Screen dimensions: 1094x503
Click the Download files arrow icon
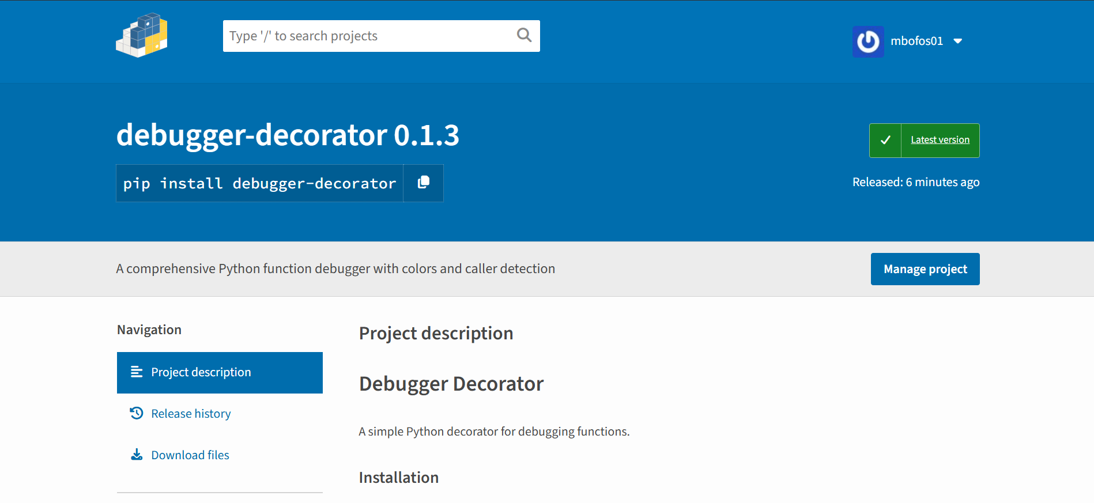(137, 455)
